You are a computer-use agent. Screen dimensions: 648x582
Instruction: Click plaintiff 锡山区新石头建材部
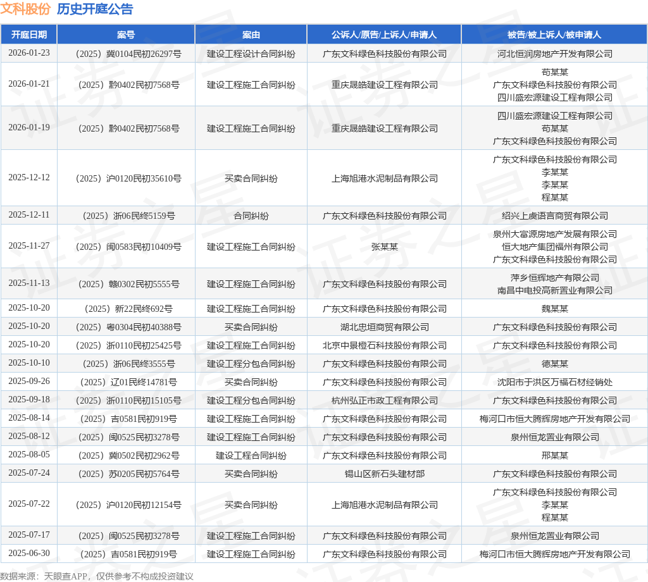pyautogui.click(x=384, y=474)
